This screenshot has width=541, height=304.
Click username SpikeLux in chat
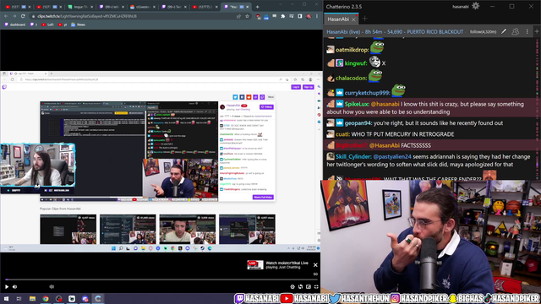point(357,104)
